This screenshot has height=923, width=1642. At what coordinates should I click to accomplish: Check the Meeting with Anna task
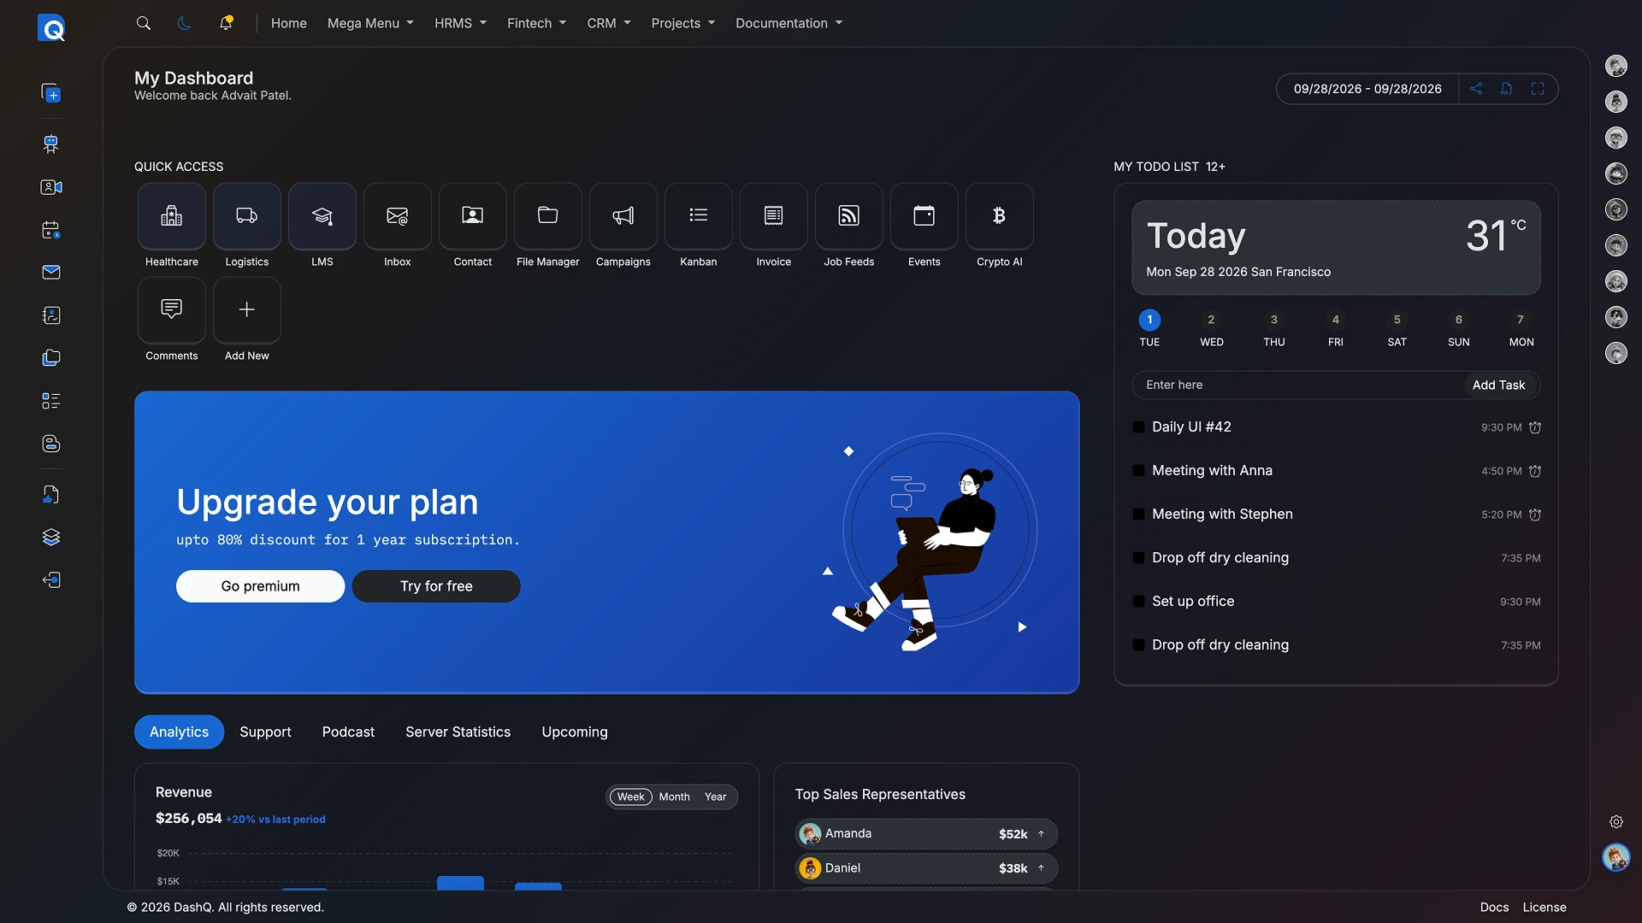[x=1138, y=471]
